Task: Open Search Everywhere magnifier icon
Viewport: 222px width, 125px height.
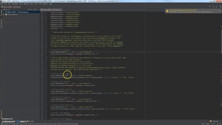Action: pos(221,7)
